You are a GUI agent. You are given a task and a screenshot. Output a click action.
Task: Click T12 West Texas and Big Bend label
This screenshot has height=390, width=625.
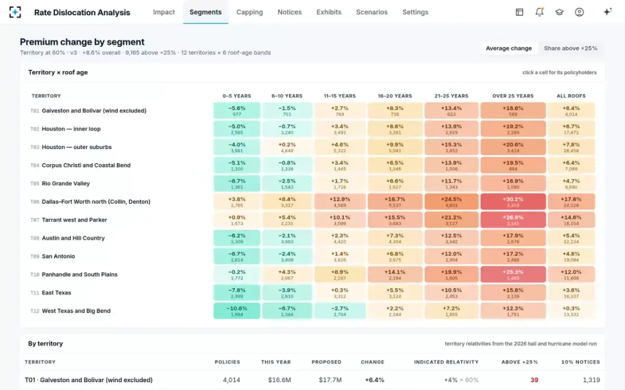tap(70, 311)
